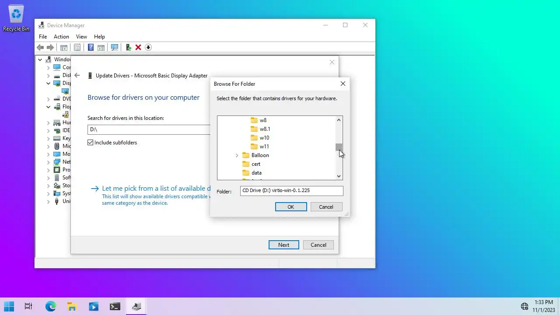Click the folder list scrollbar down arrow

(x=339, y=176)
